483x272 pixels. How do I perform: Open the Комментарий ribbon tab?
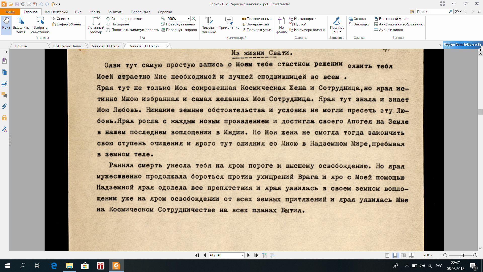[x=56, y=12]
